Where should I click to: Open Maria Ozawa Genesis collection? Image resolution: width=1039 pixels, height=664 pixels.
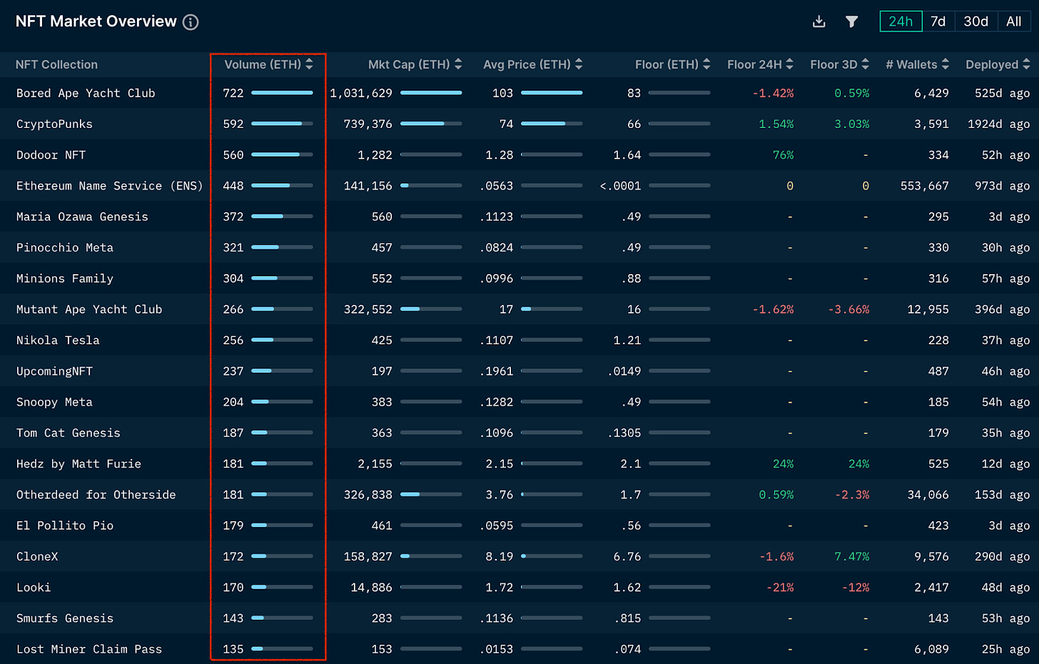tap(82, 217)
